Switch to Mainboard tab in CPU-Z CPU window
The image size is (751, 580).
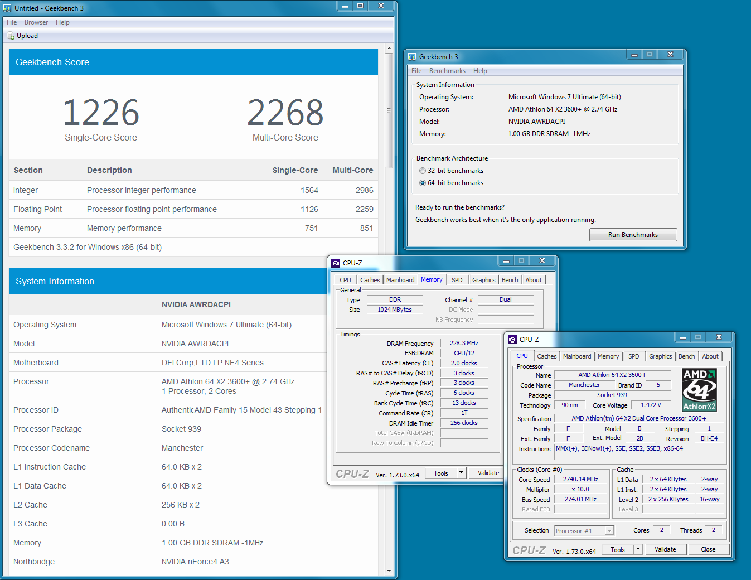tap(577, 356)
